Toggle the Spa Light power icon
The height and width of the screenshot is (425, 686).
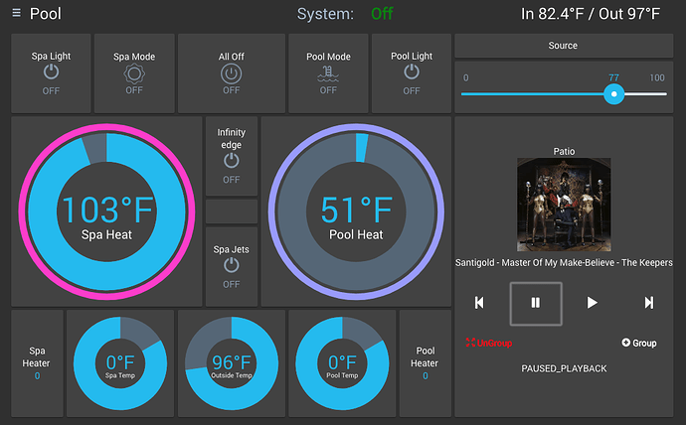(x=51, y=72)
